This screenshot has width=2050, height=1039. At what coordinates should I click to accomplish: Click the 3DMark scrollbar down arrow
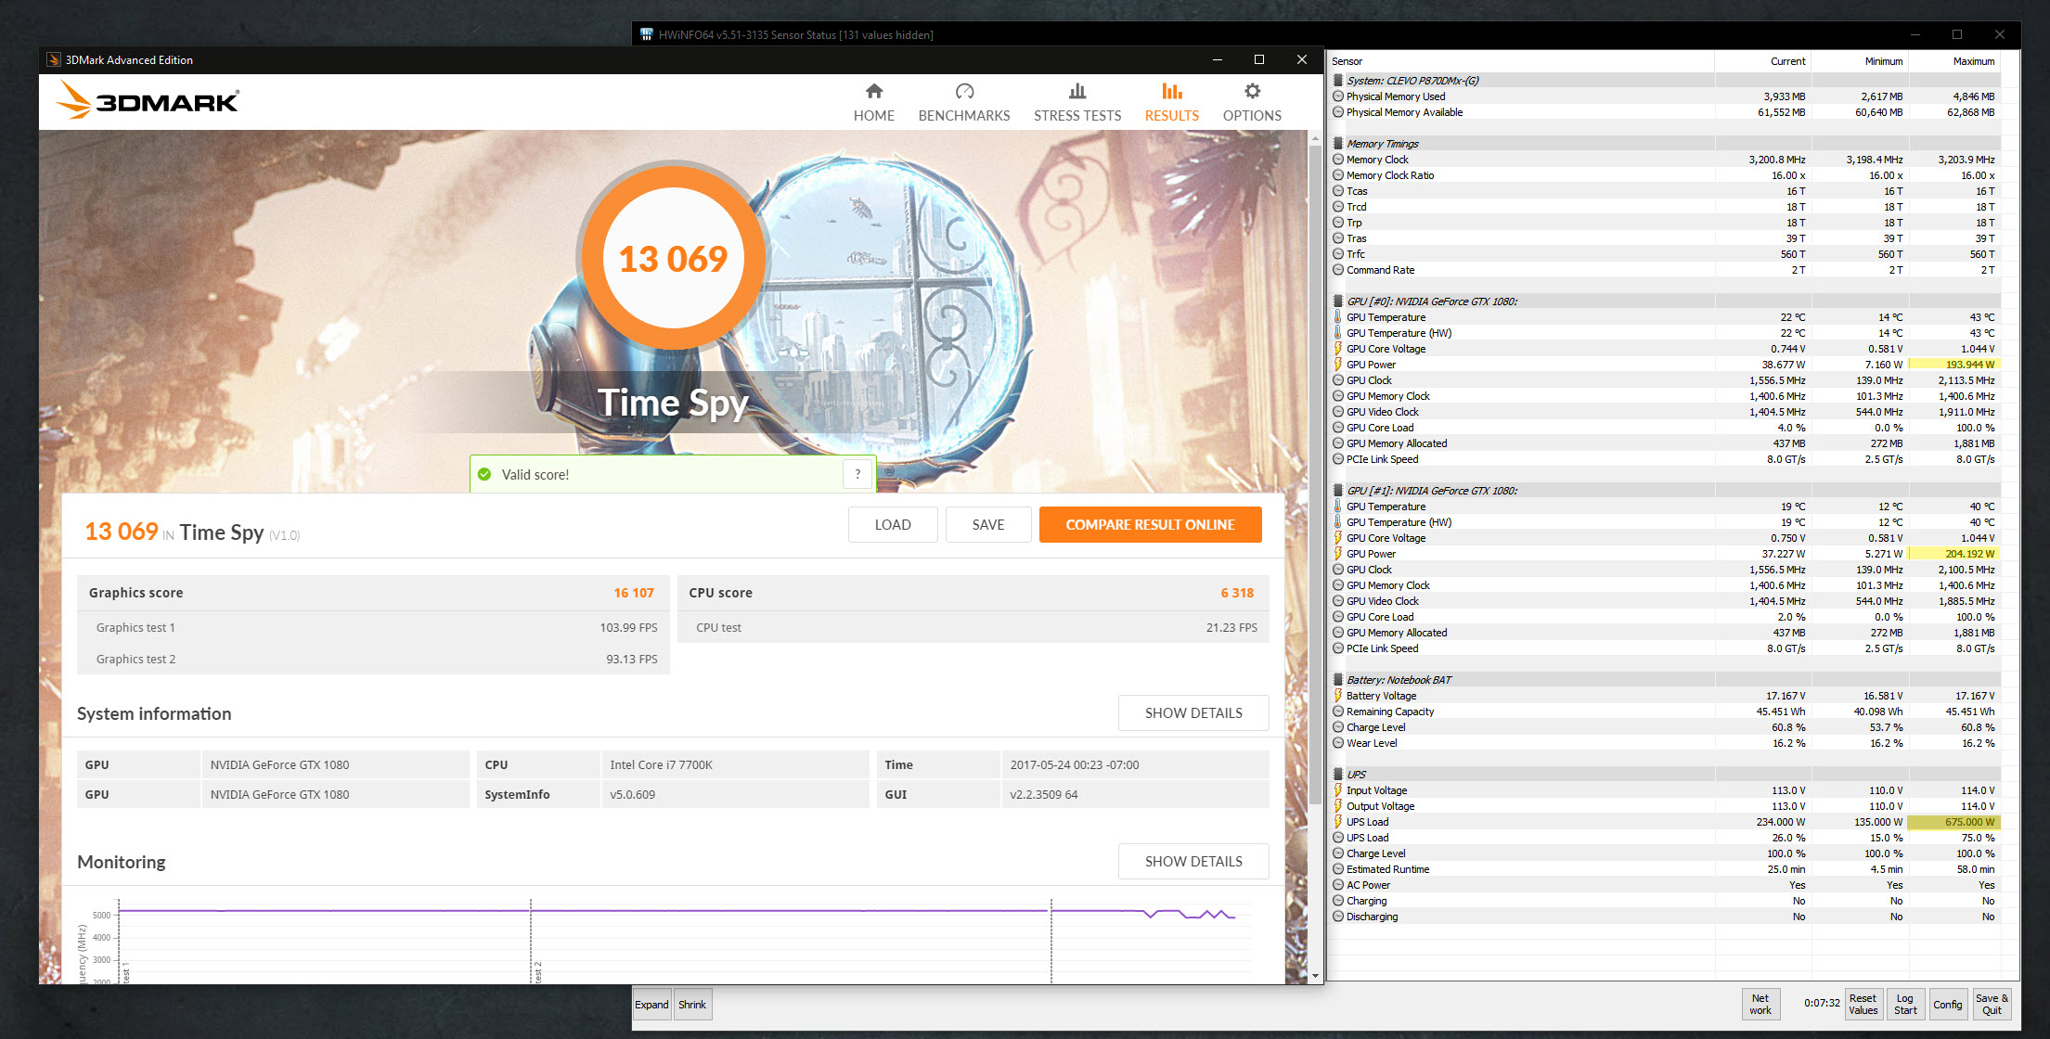point(1315,976)
